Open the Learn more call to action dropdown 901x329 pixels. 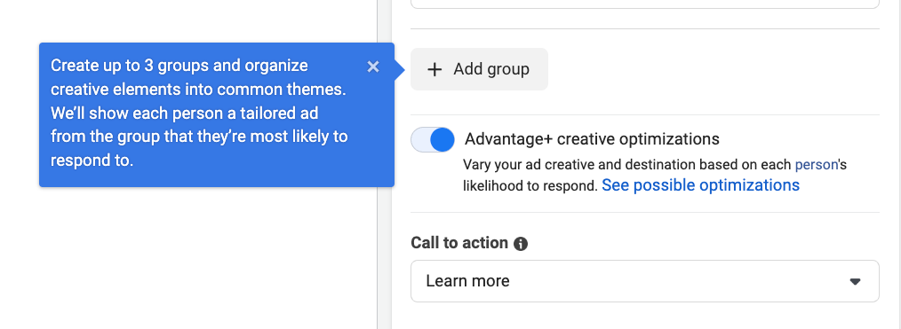click(645, 281)
